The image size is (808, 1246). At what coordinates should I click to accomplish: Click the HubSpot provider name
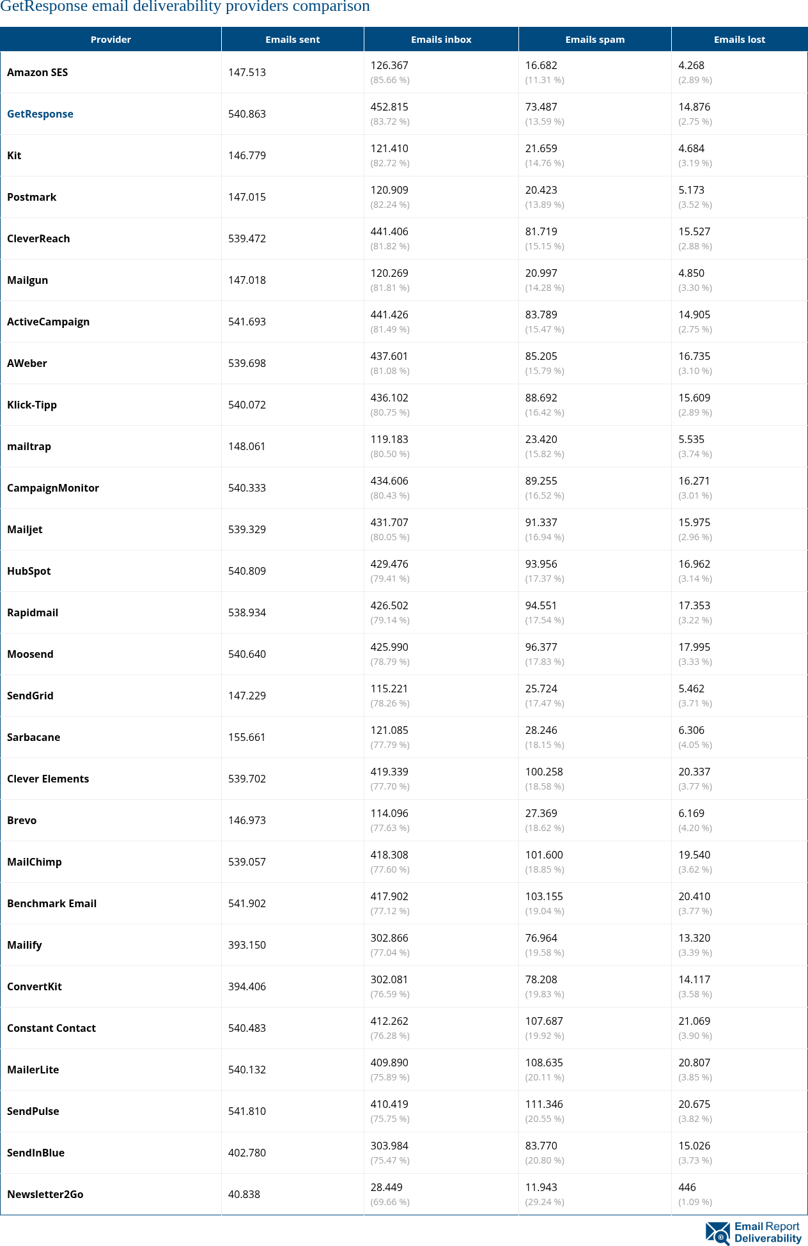29,571
